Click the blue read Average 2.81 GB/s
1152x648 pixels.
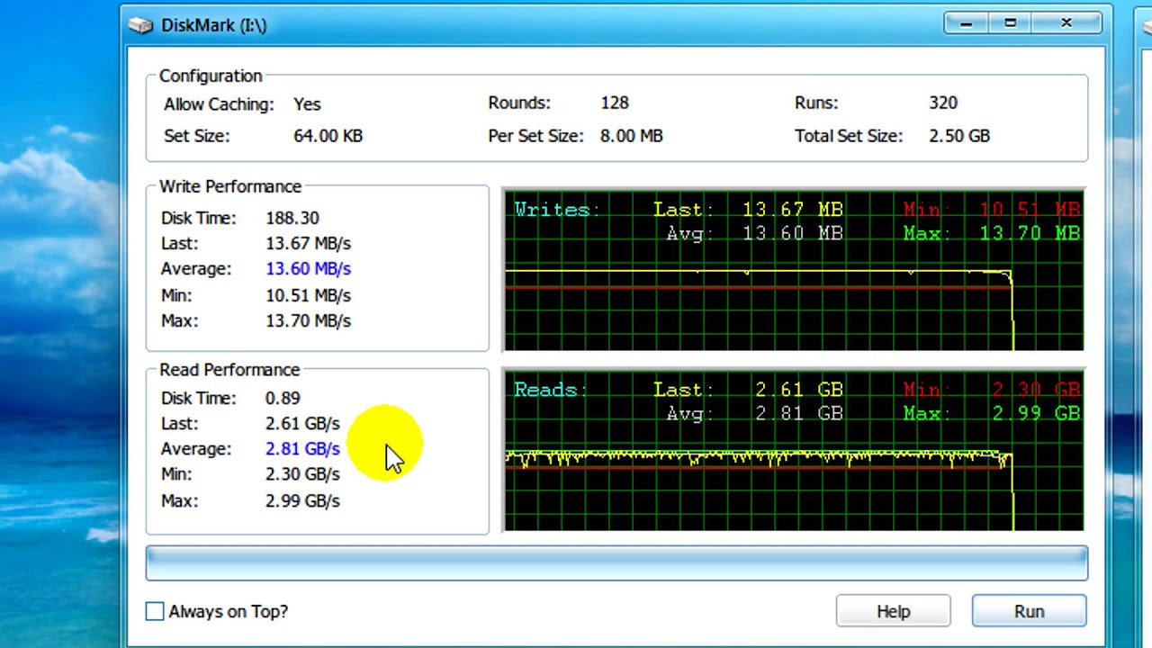pyautogui.click(x=302, y=448)
